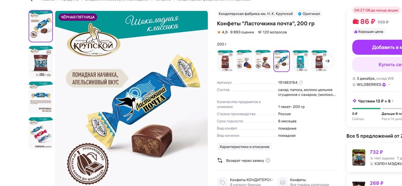402x186 pixels.
Task: Click the return arrows icon
Action: pos(220,160)
